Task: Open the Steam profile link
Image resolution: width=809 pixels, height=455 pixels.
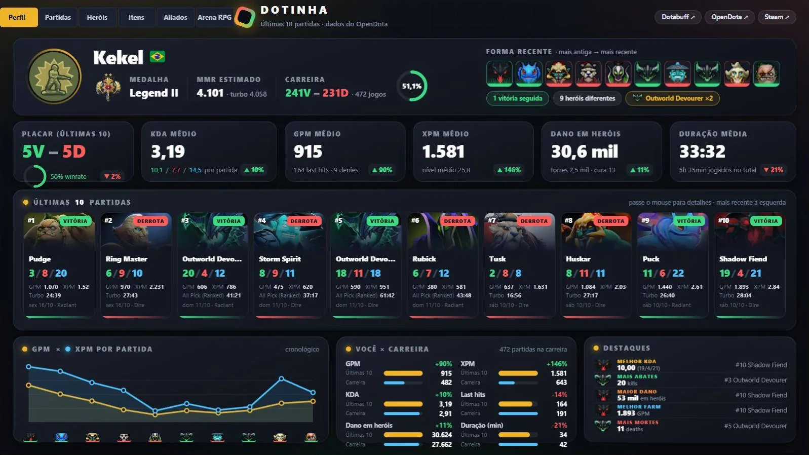Action: click(x=777, y=17)
